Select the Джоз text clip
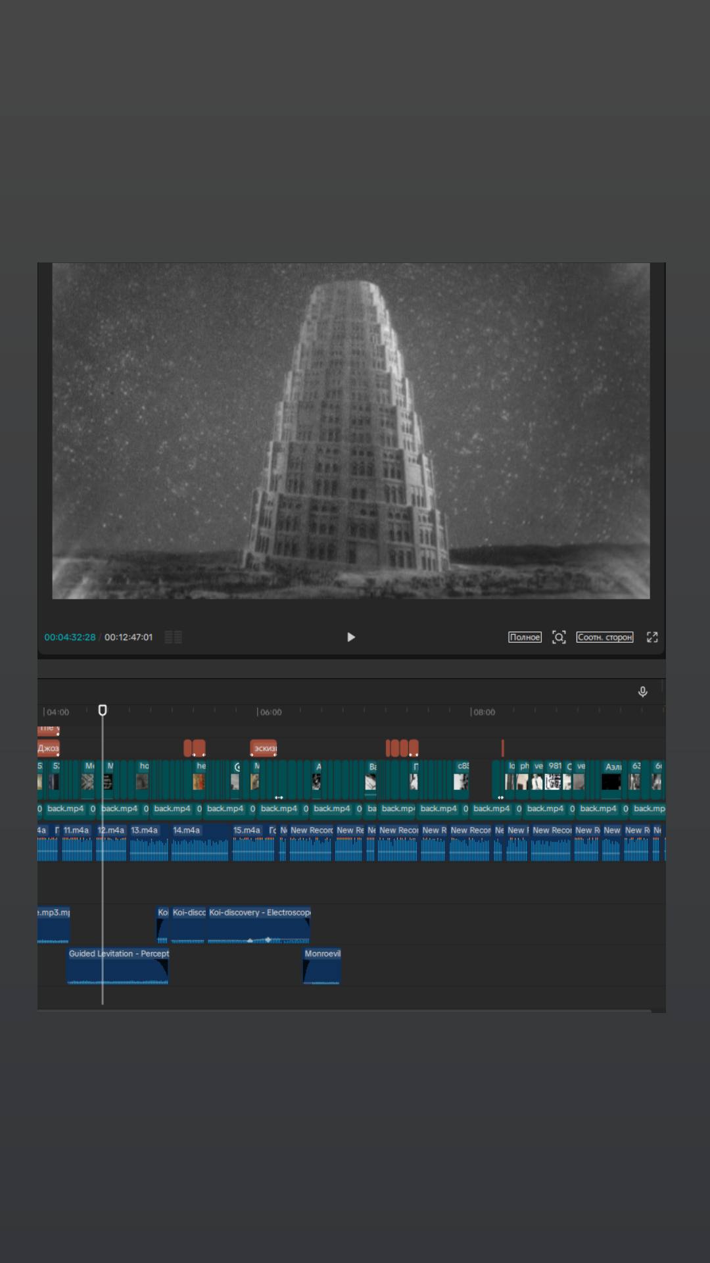This screenshot has height=1263, width=710. (x=48, y=748)
